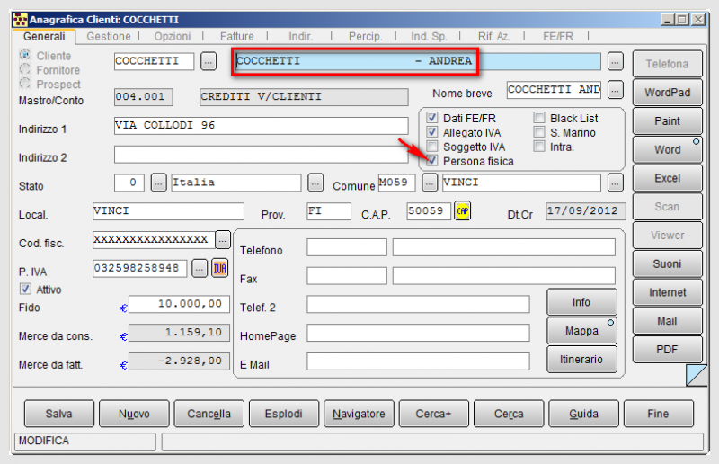
Task: Click the yellow CAP lookup icon
Action: click(x=462, y=211)
